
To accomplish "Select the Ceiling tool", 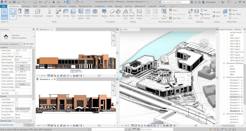I will point(65,13).
